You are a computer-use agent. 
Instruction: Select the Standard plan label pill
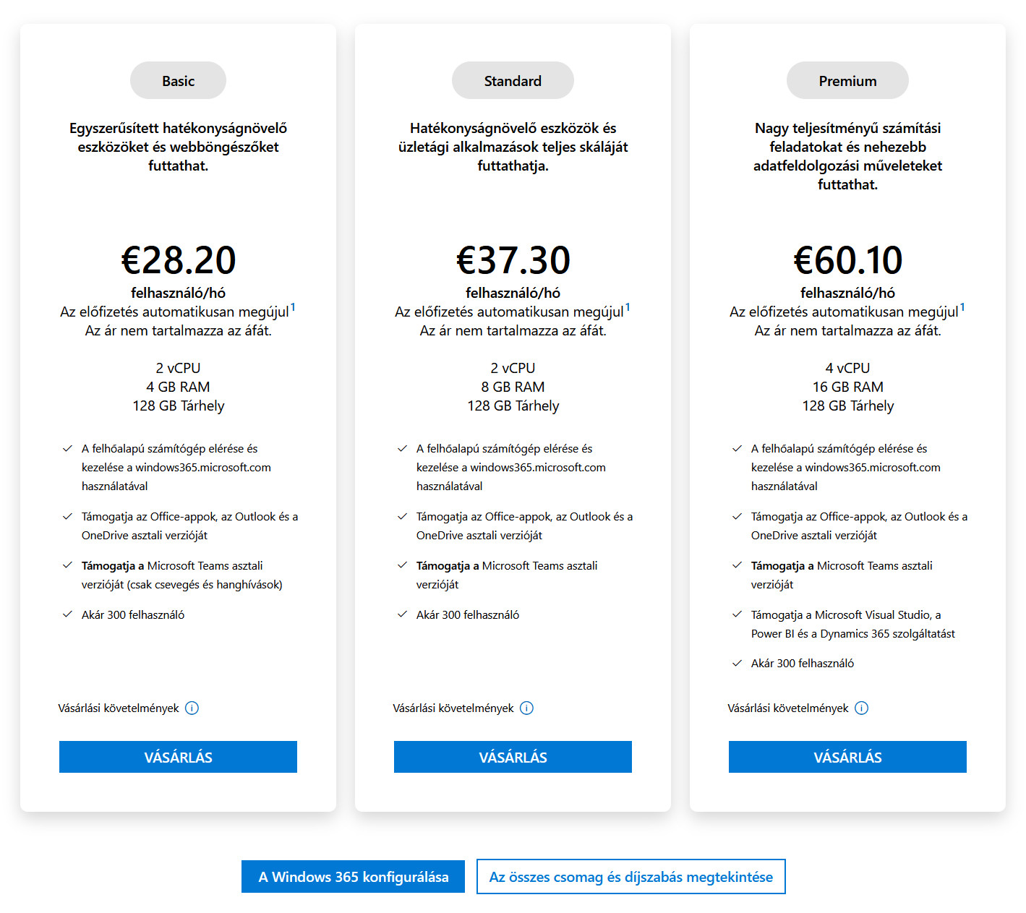pyautogui.click(x=513, y=80)
